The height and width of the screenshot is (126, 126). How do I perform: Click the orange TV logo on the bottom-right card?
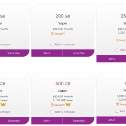(x=121, y=104)
